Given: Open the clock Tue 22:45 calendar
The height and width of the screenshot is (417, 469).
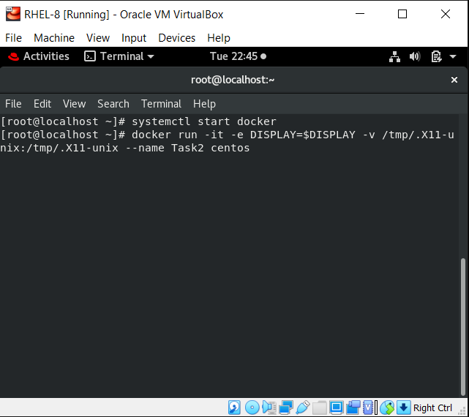Looking at the screenshot, I should [x=238, y=56].
